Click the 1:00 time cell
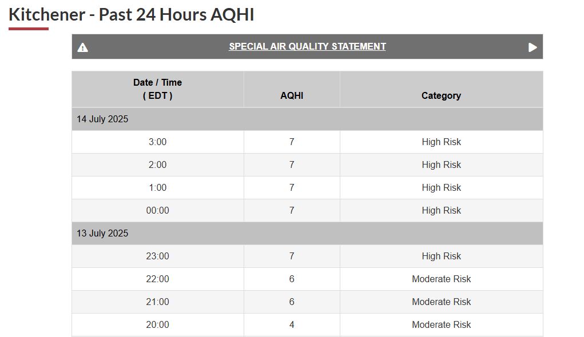This screenshot has width=584, height=337. click(x=157, y=188)
